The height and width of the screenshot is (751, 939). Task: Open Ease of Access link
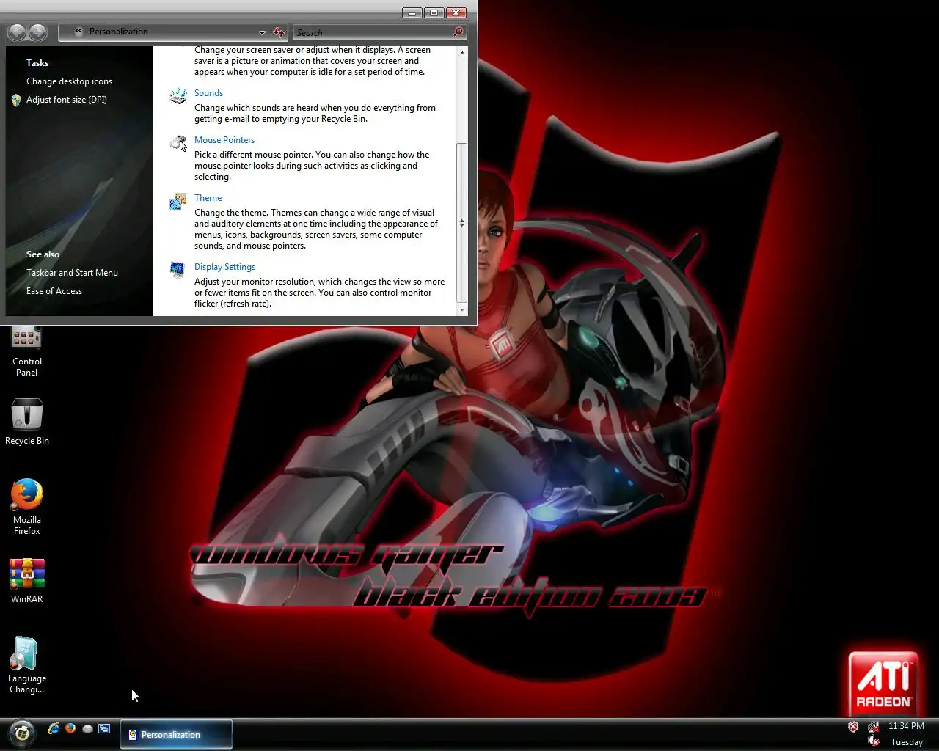click(x=54, y=291)
